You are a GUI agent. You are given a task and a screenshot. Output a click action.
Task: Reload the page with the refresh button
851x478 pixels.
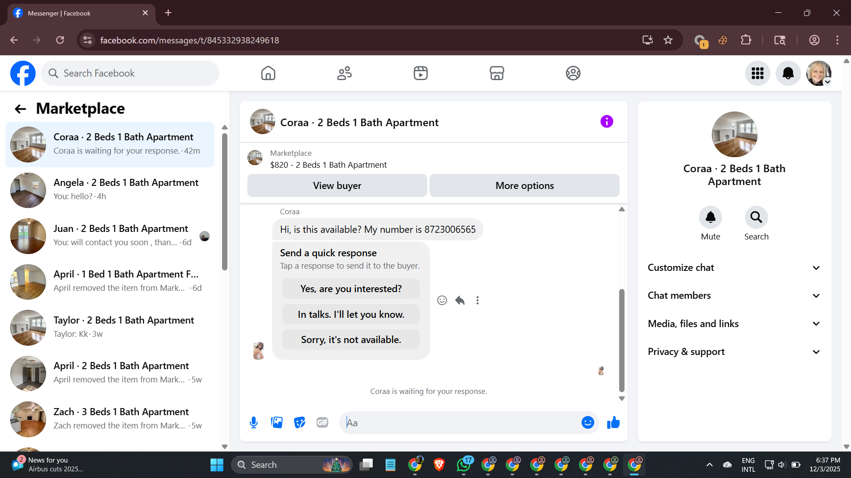[x=60, y=40]
